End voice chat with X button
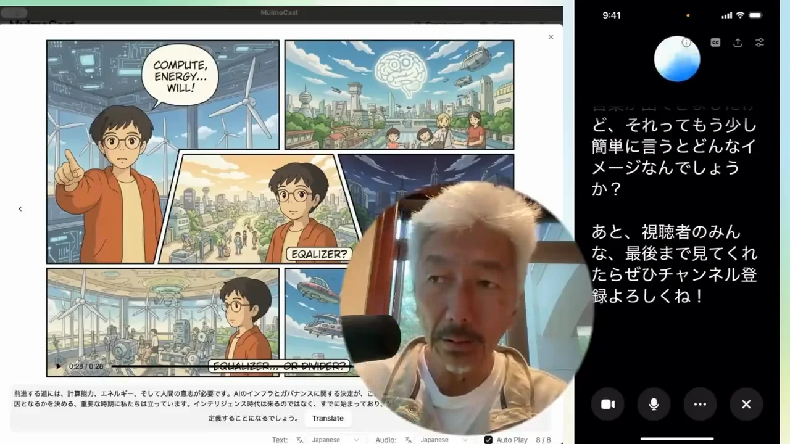This screenshot has height=444, width=790. (x=746, y=404)
